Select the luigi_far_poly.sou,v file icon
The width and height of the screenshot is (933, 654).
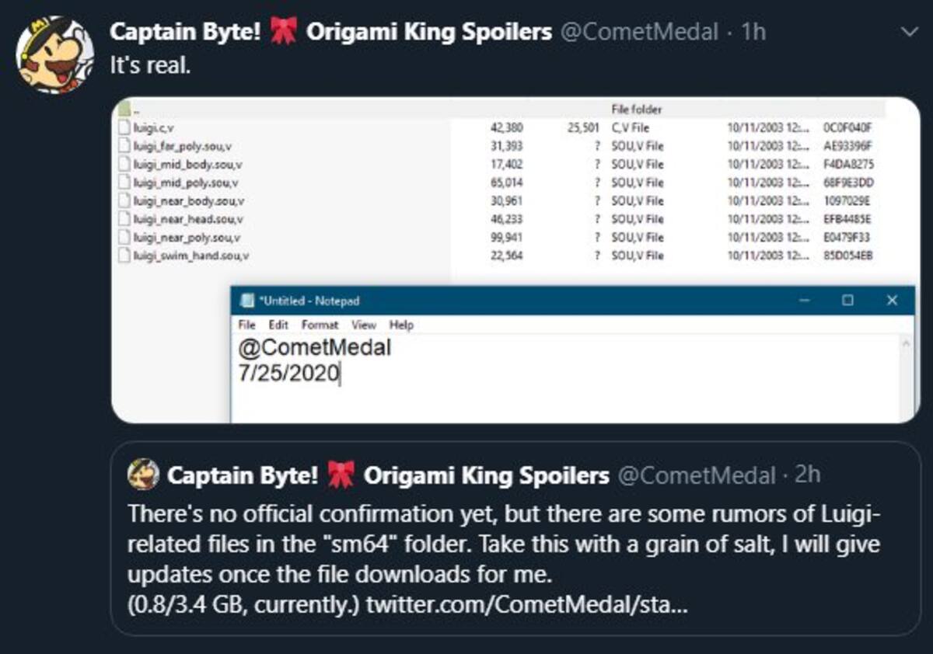coord(124,146)
